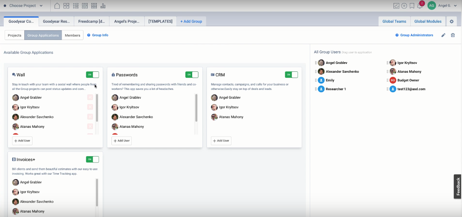Open the bar chart reports icon
The height and width of the screenshot is (217, 462).
pos(103,6)
